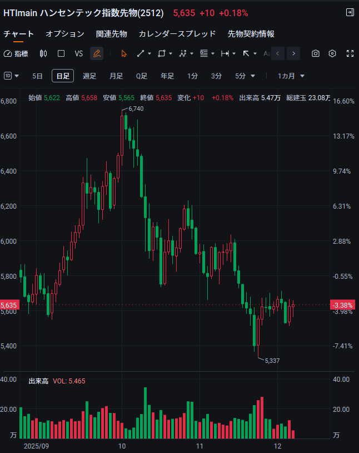359x453 pixels.
Task: Click the HTImain contract title
Action: [x=83, y=13]
